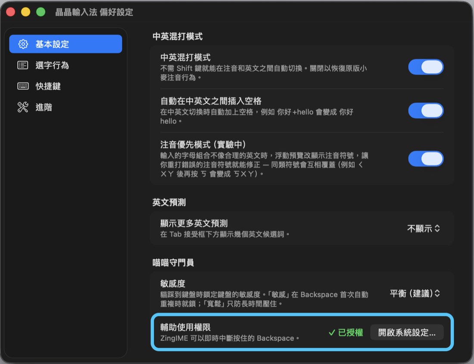Click the 開啟系統設定... button
This screenshot has width=474, height=364.
pyautogui.click(x=407, y=333)
